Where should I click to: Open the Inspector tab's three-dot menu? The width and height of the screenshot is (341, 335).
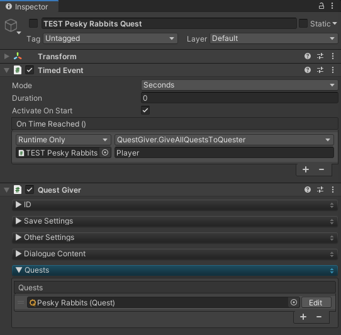click(332, 6)
